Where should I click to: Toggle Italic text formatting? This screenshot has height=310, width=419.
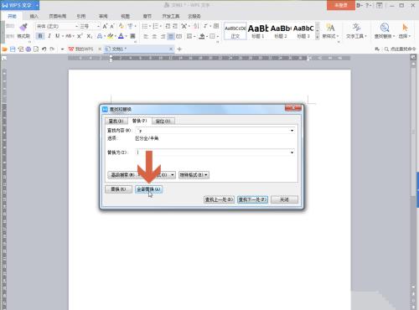tap(49, 36)
